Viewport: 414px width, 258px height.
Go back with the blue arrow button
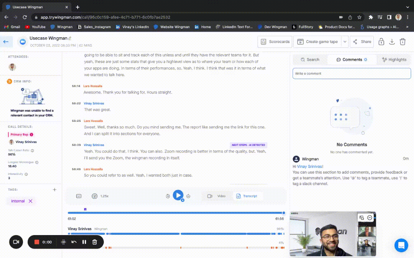pos(6,42)
